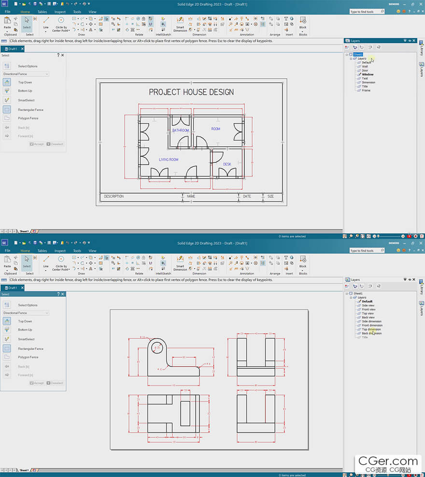This screenshot has height=477, width=425.
Task: Click the Save icon in the bottom window title bar
Action: pos(35,243)
